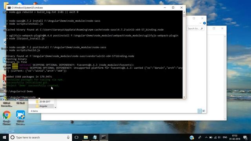Select the 'Binary is fine' output line
The width and height of the screenshot is (251, 141).
[x=16, y=62]
